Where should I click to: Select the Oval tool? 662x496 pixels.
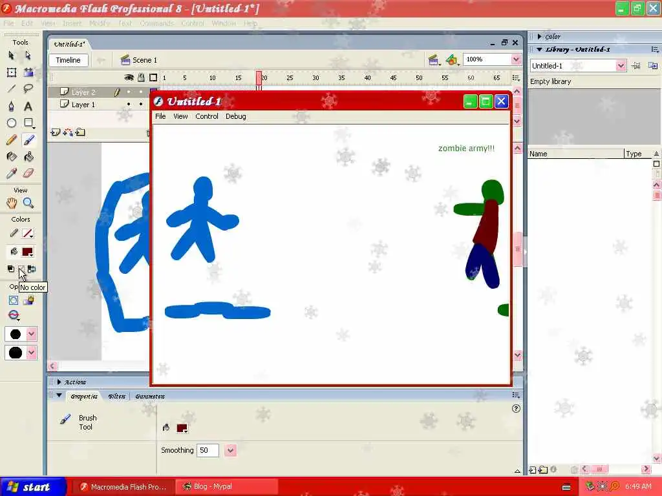click(12, 123)
